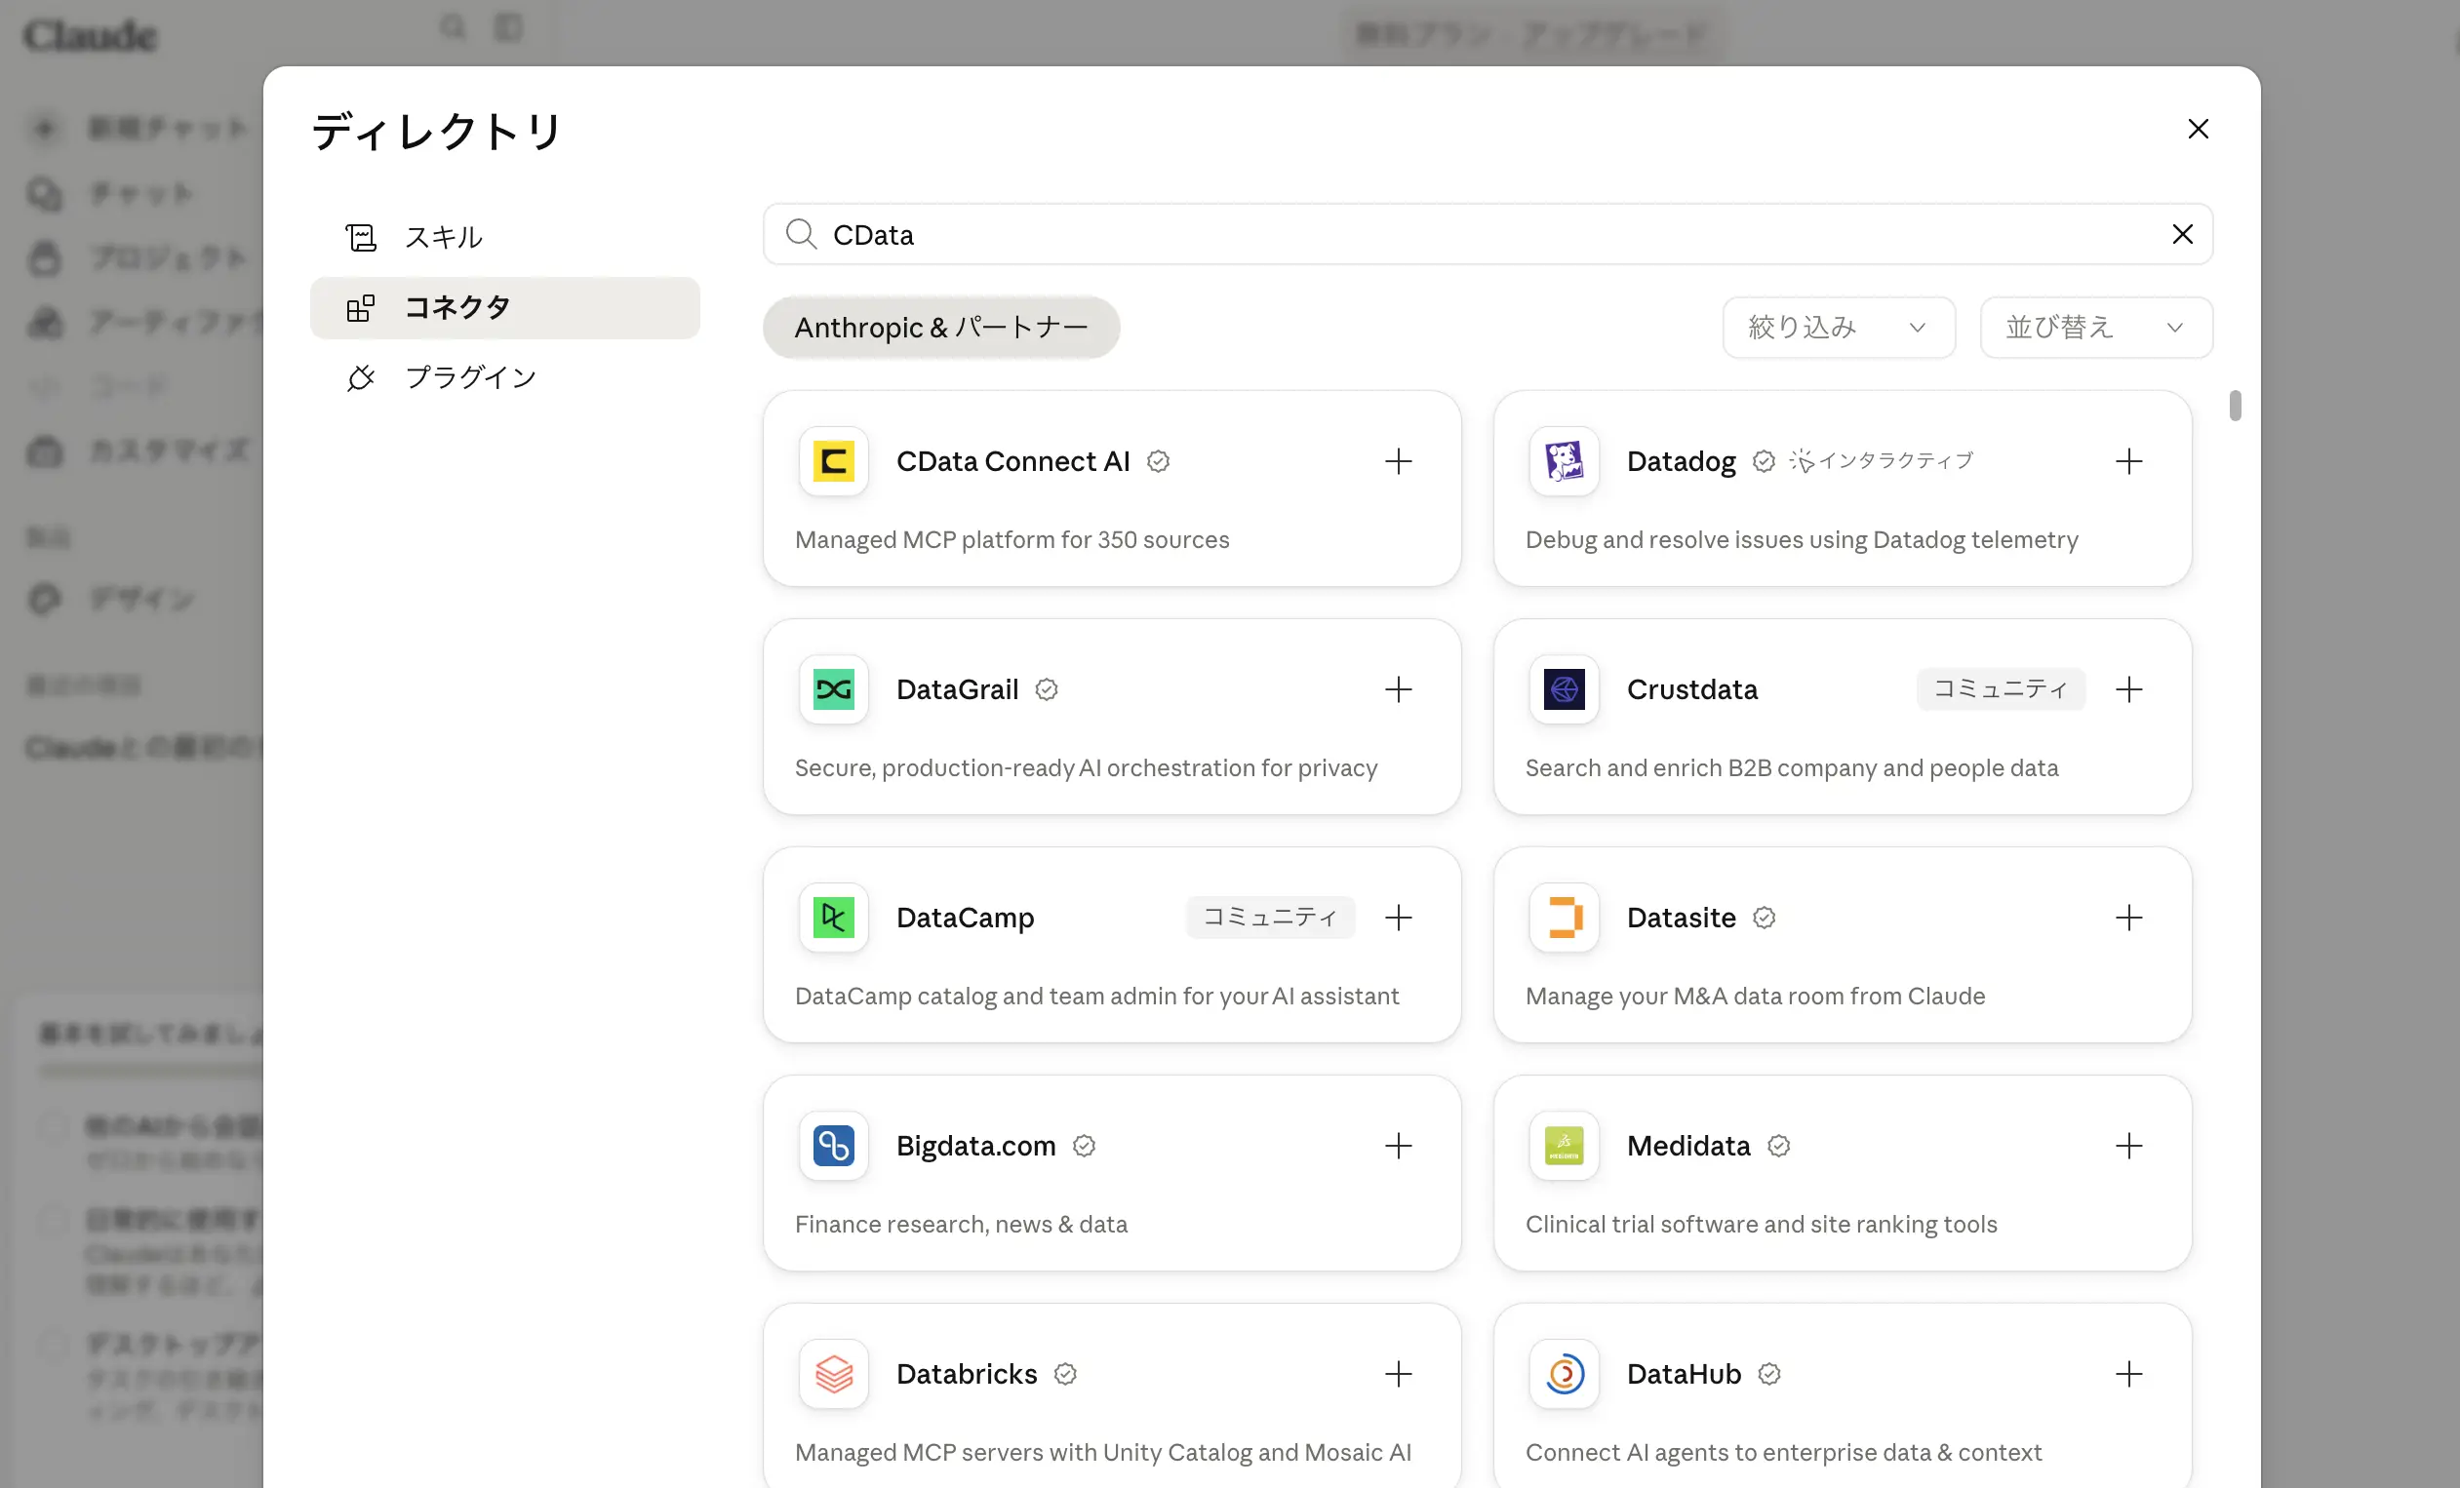
Task: Click the DataCamp logo icon
Action: [x=834, y=918]
